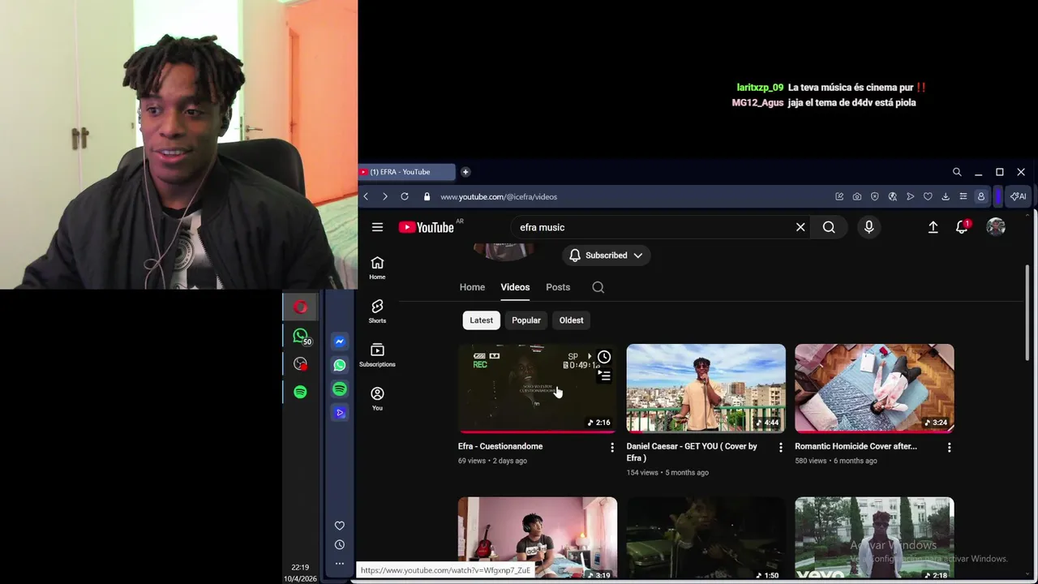Viewport: 1038px width, 584px height.
Task: Start voice search with microphone icon
Action: 869,227
